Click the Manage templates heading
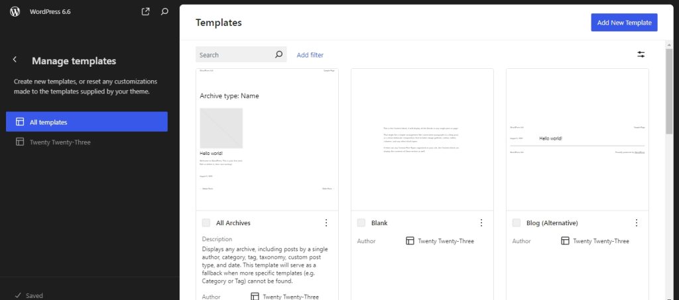The image size is (679, 300). point(74,61)
